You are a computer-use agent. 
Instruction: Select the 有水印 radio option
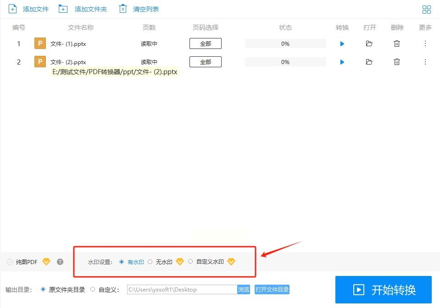[x=122, y=262]
